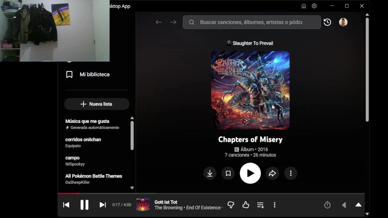Click The Browning artist name in player bar
Screen dimensions: 388x218
coord(169,208)
